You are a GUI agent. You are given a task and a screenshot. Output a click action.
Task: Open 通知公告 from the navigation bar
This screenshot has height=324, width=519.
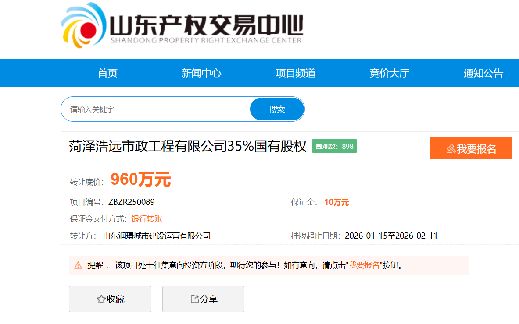point(483,73)
